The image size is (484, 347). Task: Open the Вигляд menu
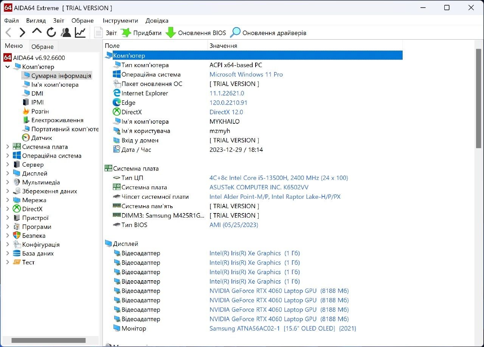[x=36, y=21]
